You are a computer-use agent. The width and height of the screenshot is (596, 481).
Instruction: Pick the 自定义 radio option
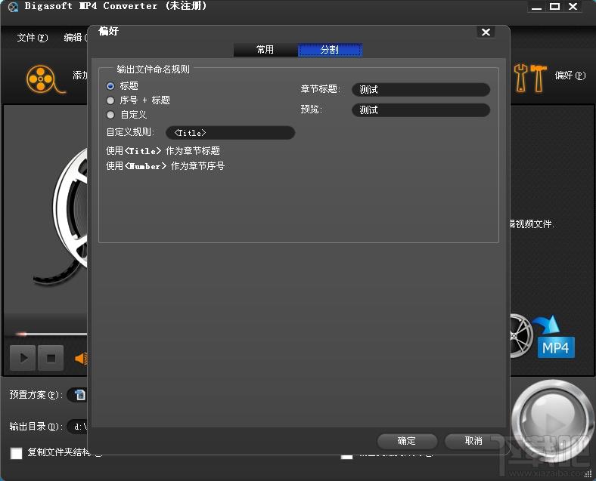pyautogui.click(x=110, y=115)
